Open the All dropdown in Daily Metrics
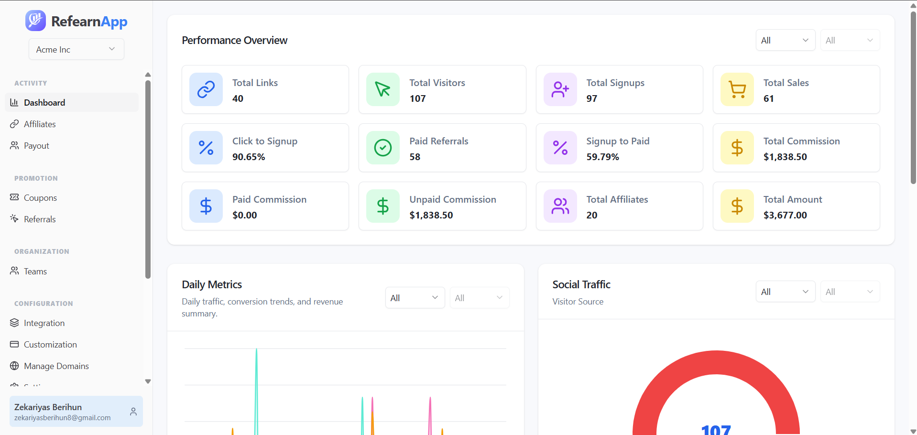The width and height of the screenshot is (917, 435). point(414,297)
